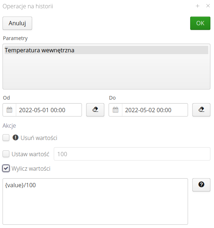Image resolution: width=214 pixels, height=228 pixels.
Task: Uncheck the Wylicz wartości checkbox
Action: pyautogui.click(x=6, y=168)
